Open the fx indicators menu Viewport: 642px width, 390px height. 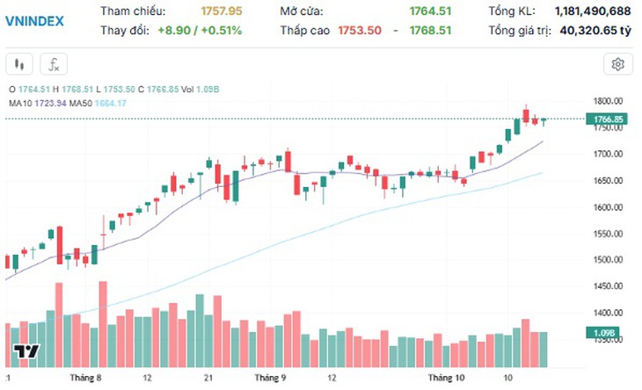click(54, 65)
